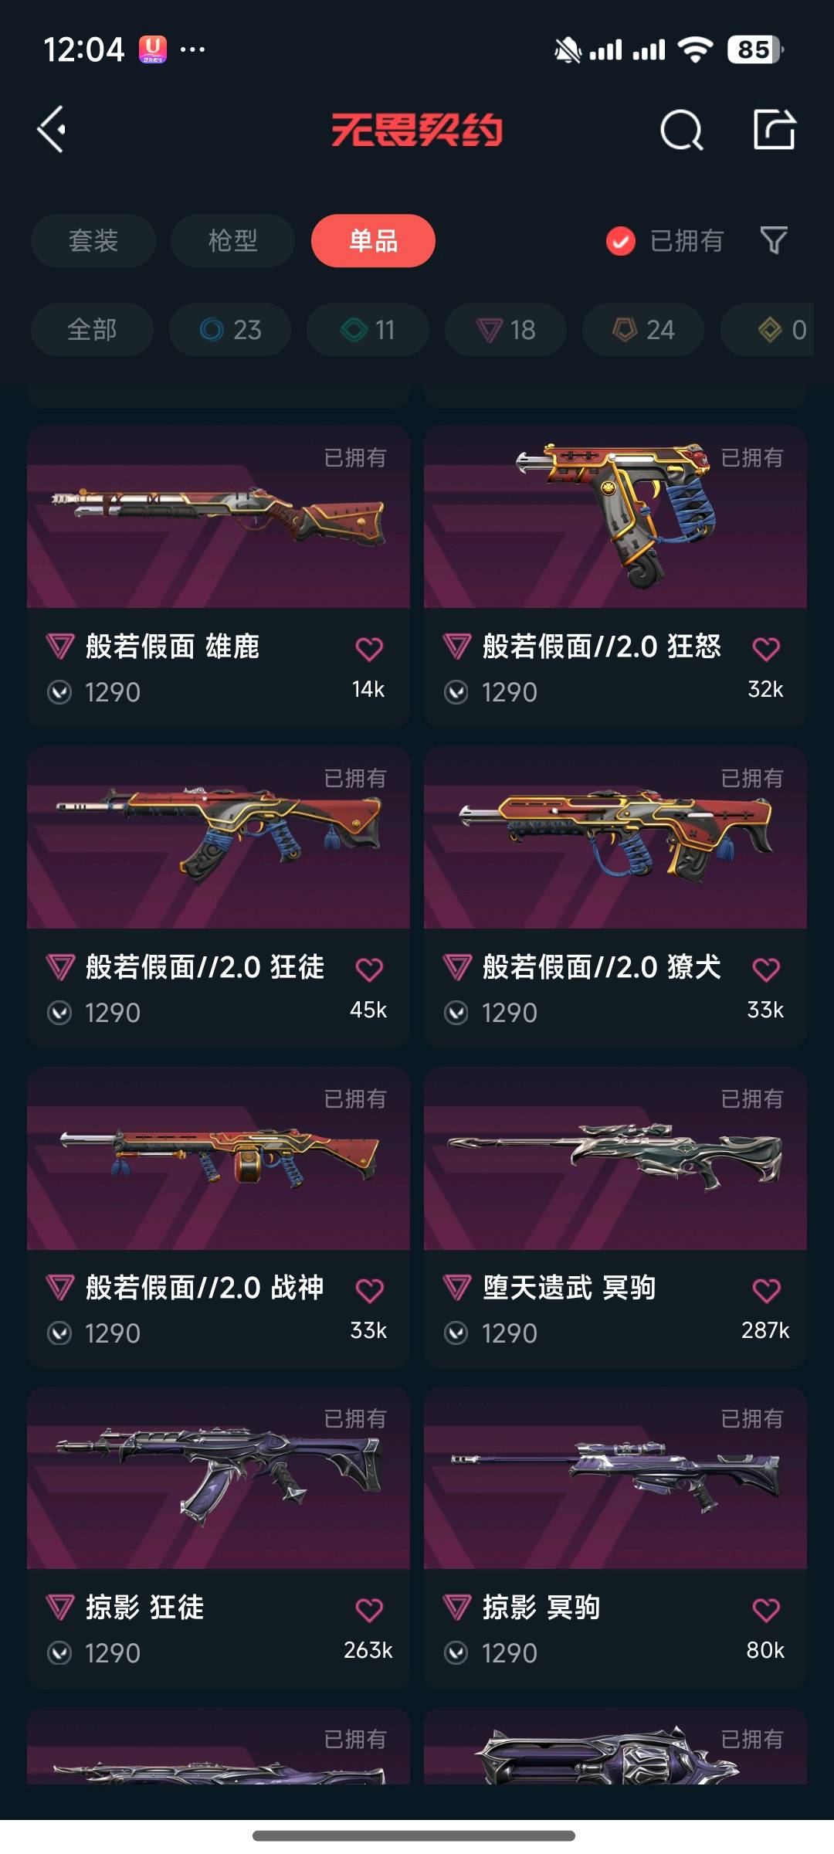Select the green tier filter 11
The image size is (834, 1854).
tap(368, 330)
